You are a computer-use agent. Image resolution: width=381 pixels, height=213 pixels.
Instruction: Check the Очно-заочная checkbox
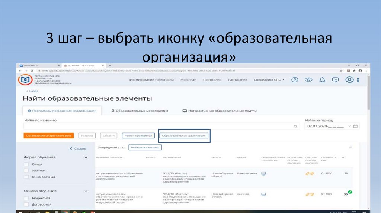point(26,177)
